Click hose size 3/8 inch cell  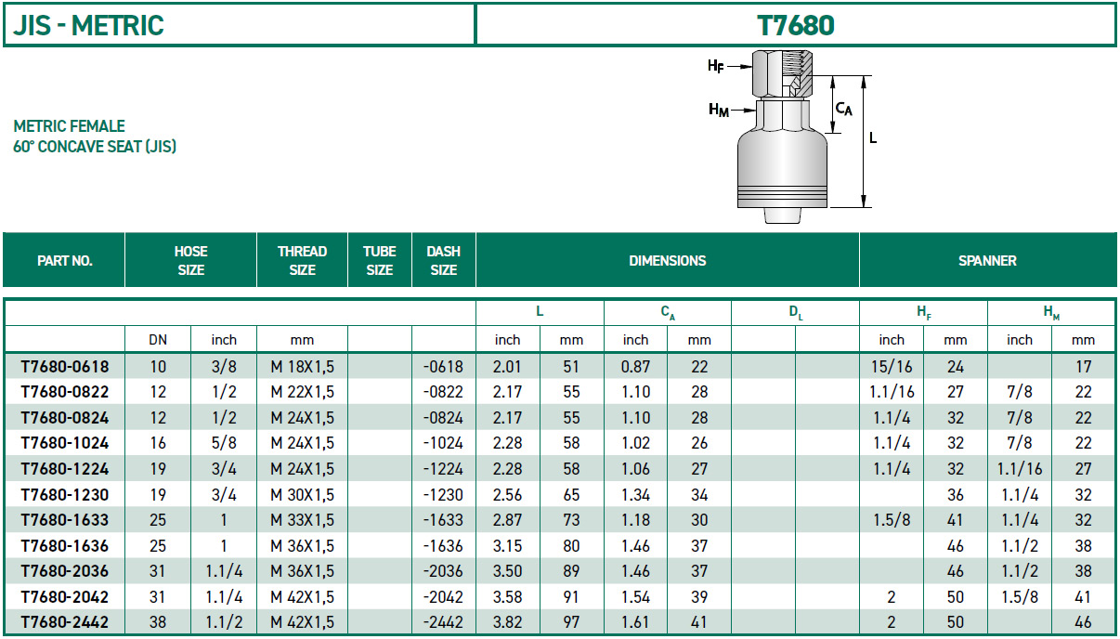tap(224, 367)
